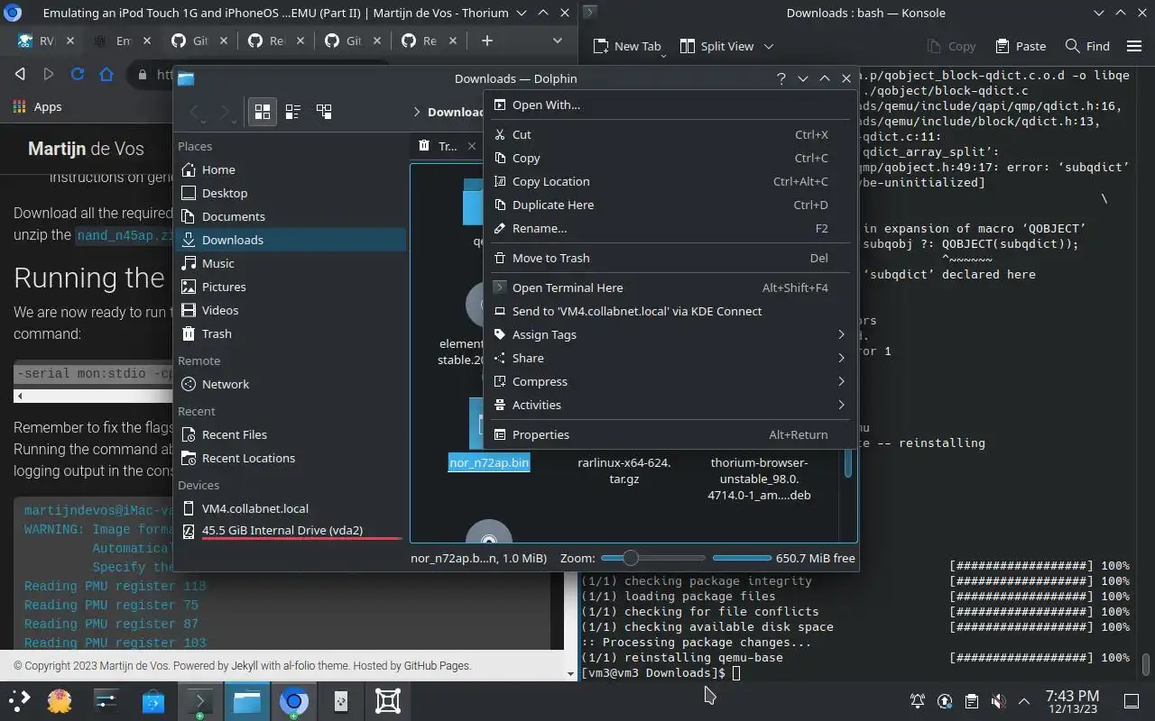This screenshot has width=1155, height=721.
Task: Choose Open With... from context menu
Action: click(x=670, y=105)
